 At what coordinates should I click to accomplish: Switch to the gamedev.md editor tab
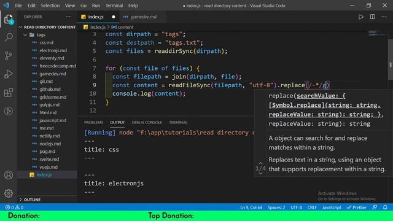pos(143,17)
